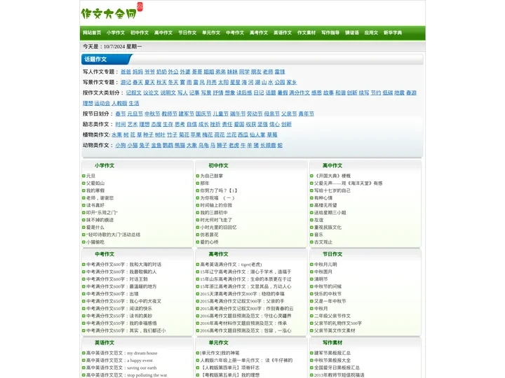Click the 记叙文 category link

pyautogui.click(x=134, y=93)
